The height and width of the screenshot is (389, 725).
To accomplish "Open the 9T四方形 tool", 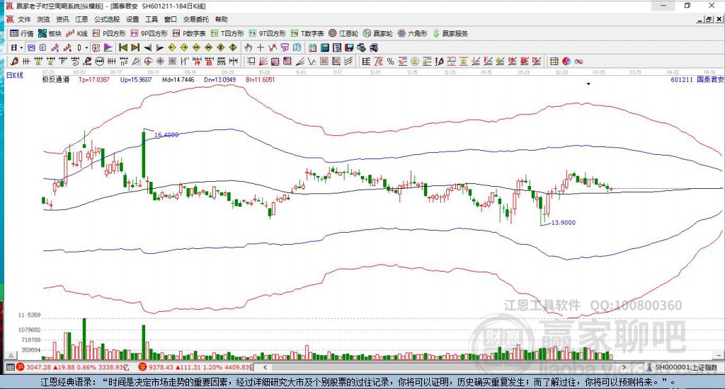I will (267, 33).
